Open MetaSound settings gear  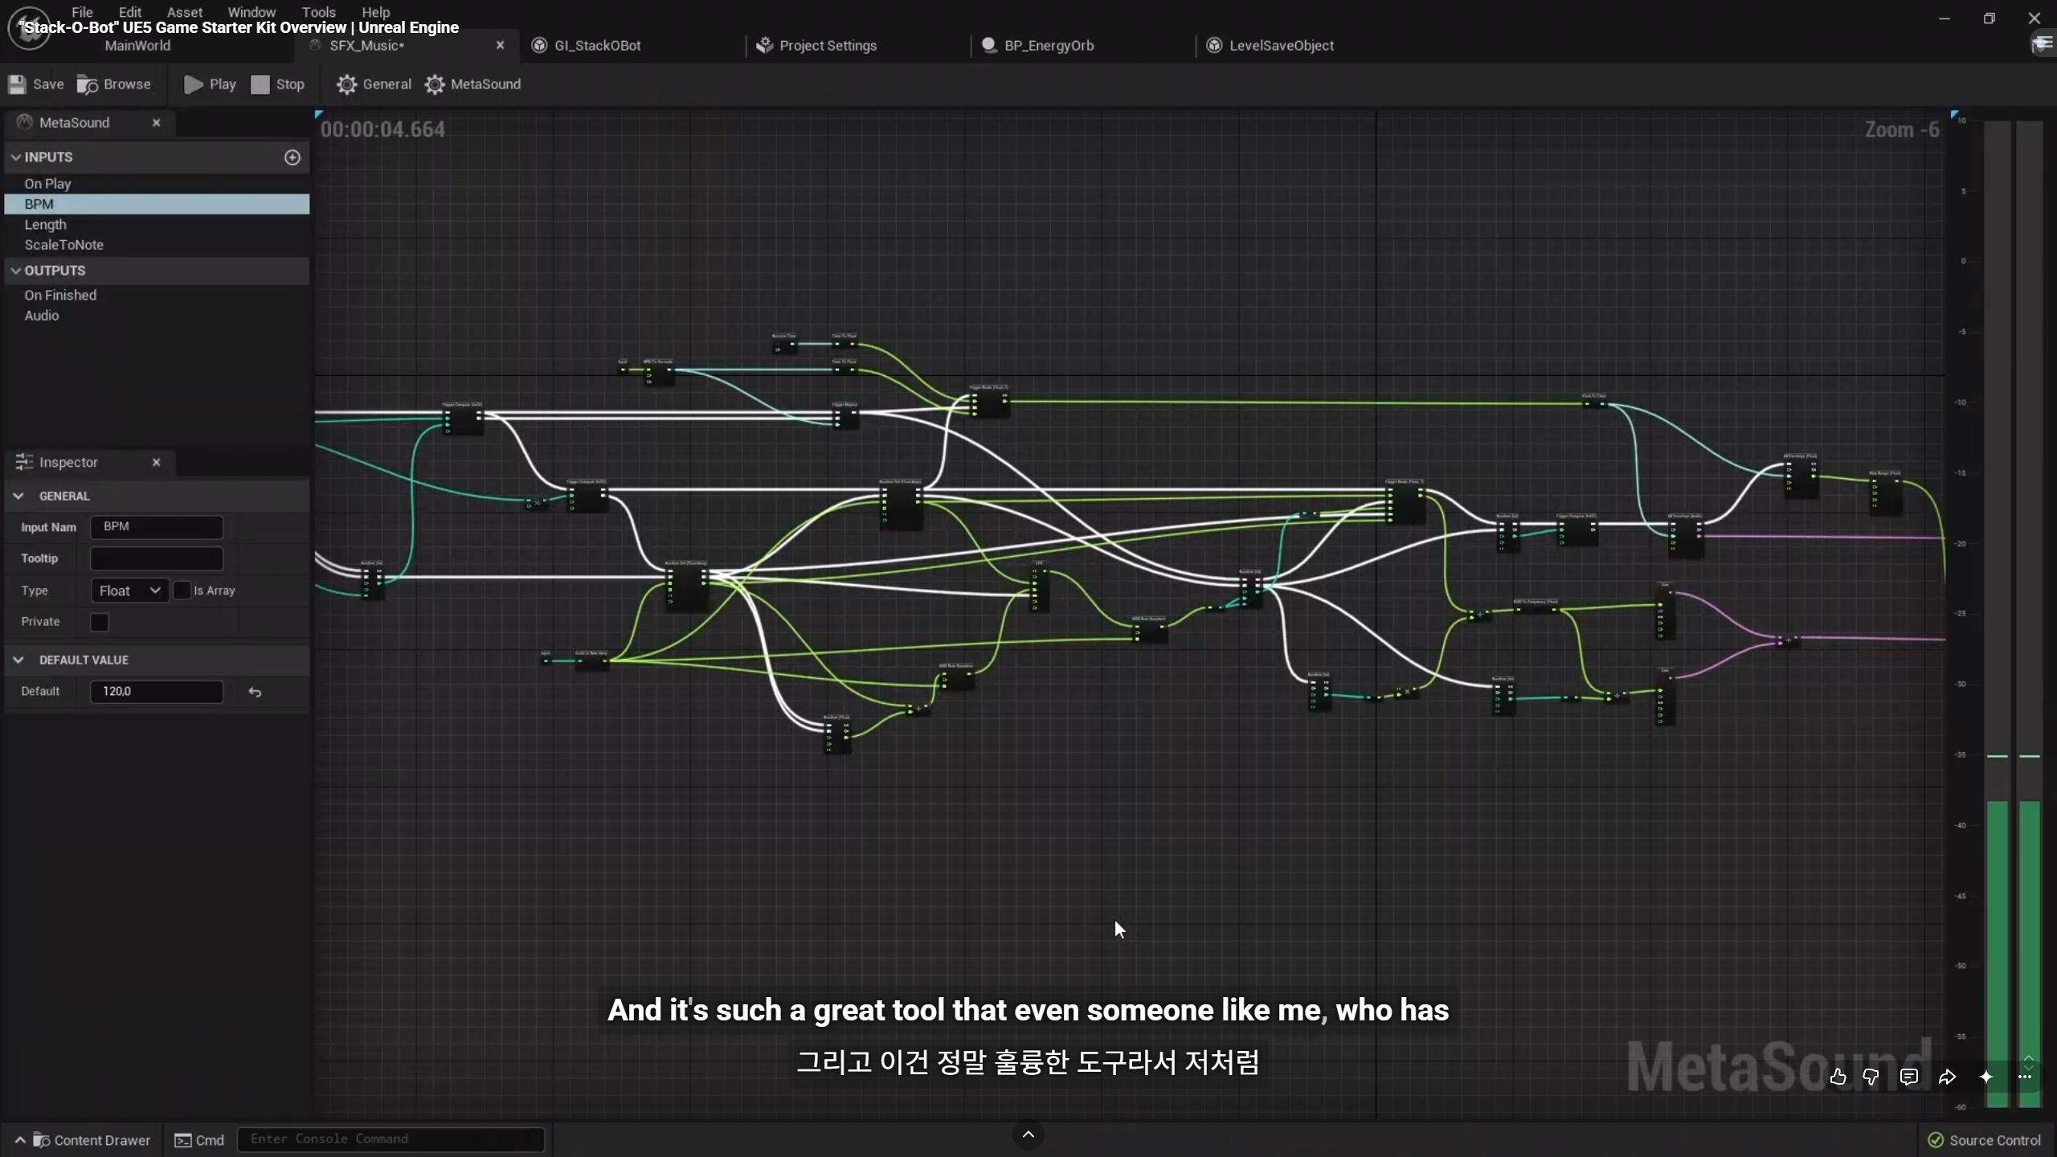click(x=472, y=84)
